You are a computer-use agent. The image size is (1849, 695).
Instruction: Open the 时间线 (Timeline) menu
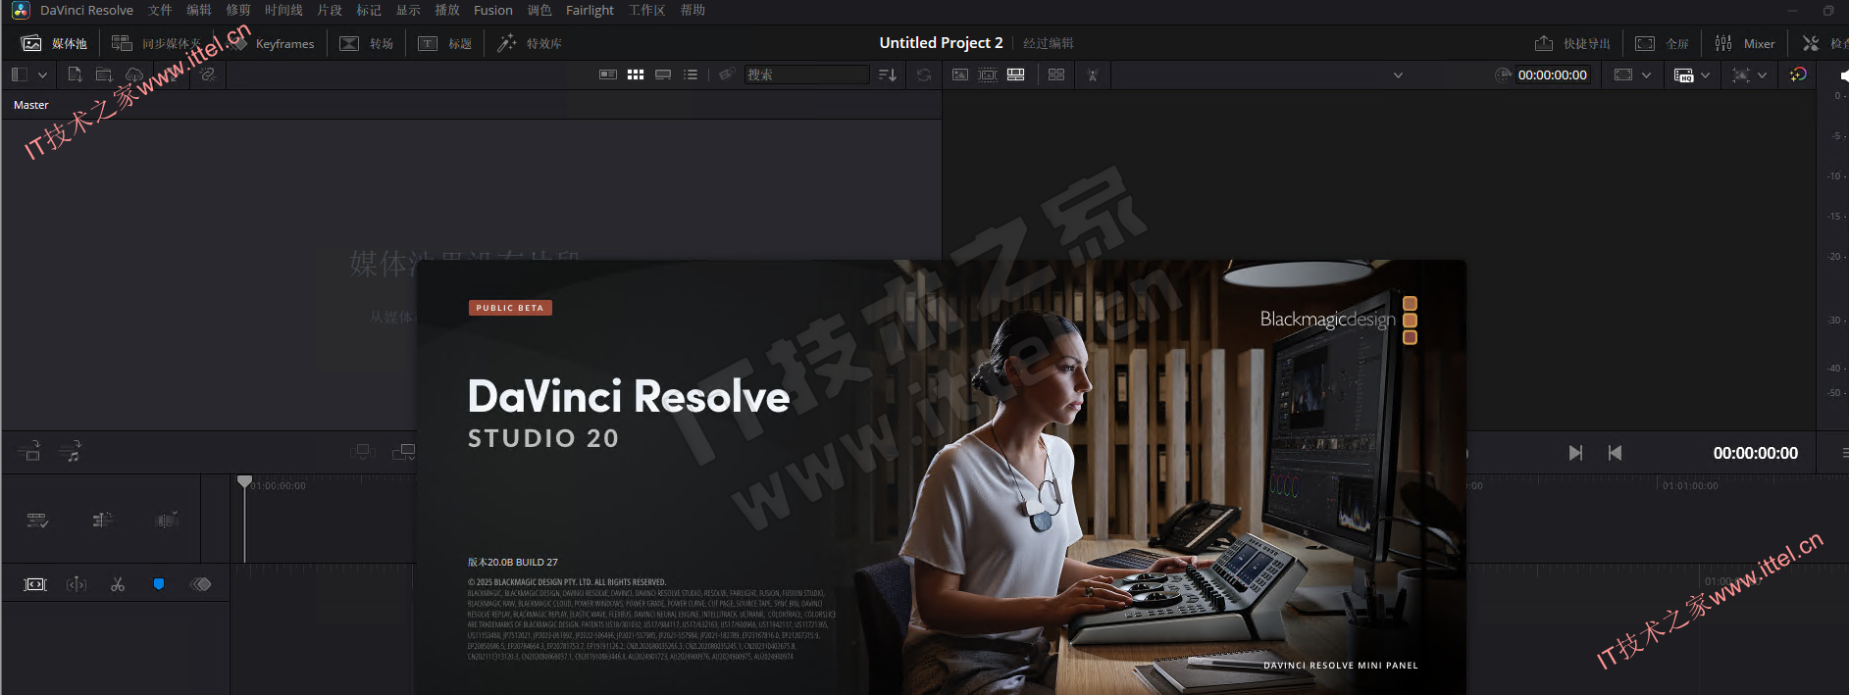[283, 10]
